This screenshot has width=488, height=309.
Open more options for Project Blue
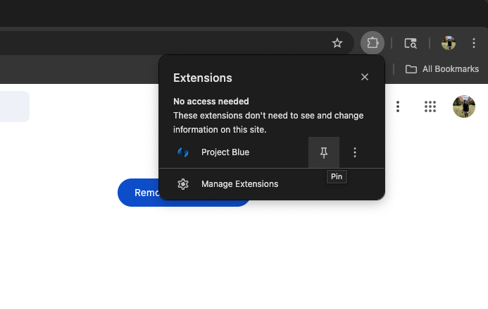tap(355, 152)
